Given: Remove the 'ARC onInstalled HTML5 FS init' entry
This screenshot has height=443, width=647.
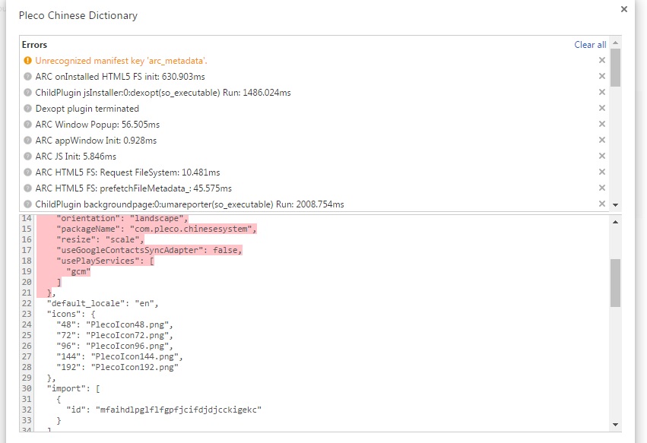Looking at the screenshot, I should coord(602,76).
